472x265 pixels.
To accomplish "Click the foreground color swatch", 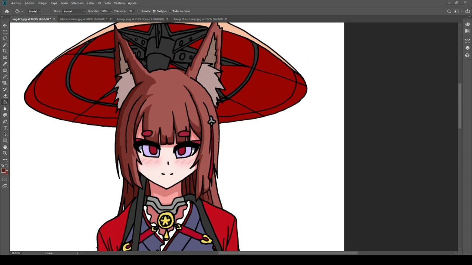I will (3, 171).
